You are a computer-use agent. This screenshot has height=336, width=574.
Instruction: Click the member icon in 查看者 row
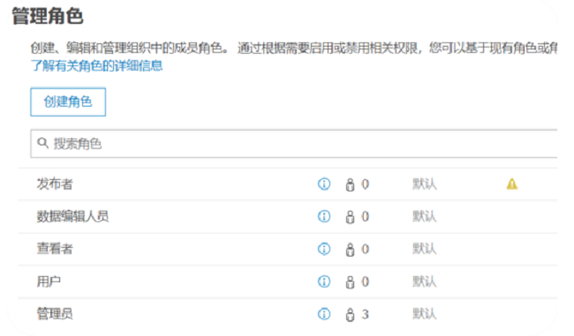[350, 250]
